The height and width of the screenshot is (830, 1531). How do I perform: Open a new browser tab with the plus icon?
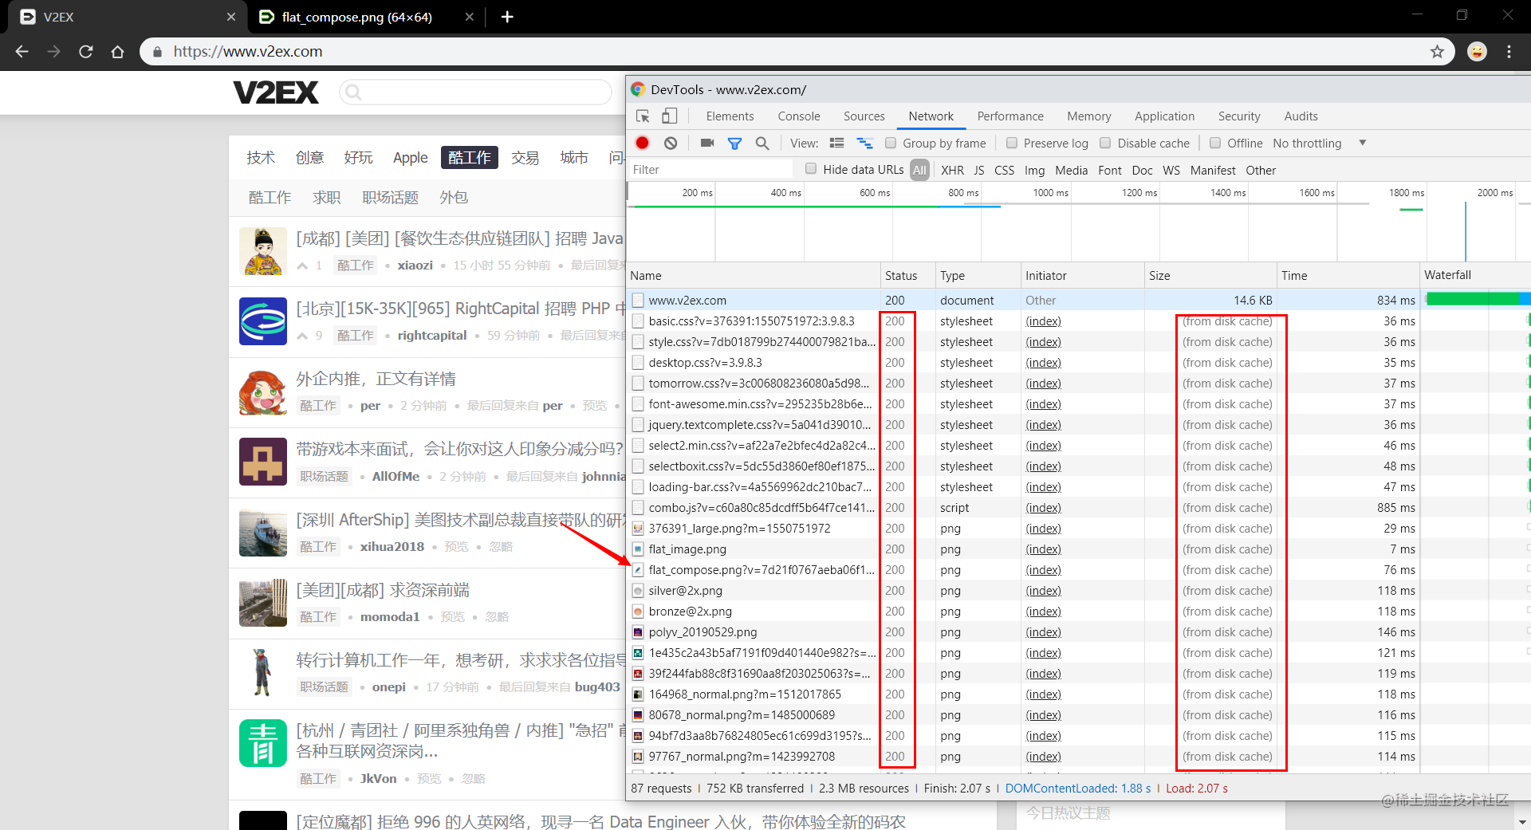tap(507, 17)
